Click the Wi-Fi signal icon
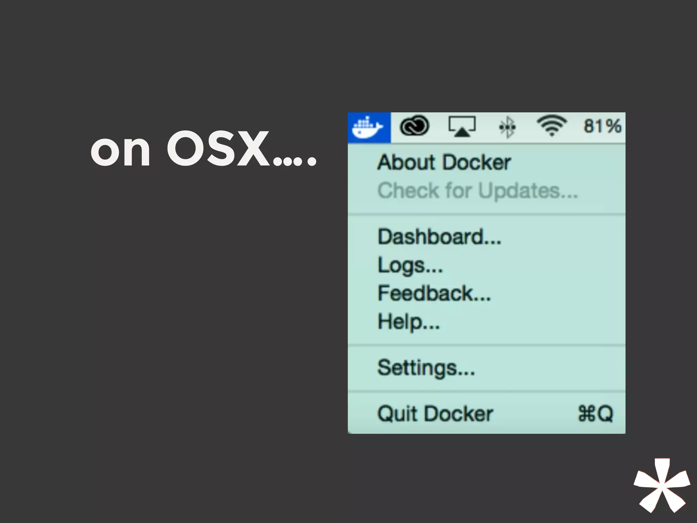Image resolution: width=697 pixels, height=523 pixels. tap(552, 126)
